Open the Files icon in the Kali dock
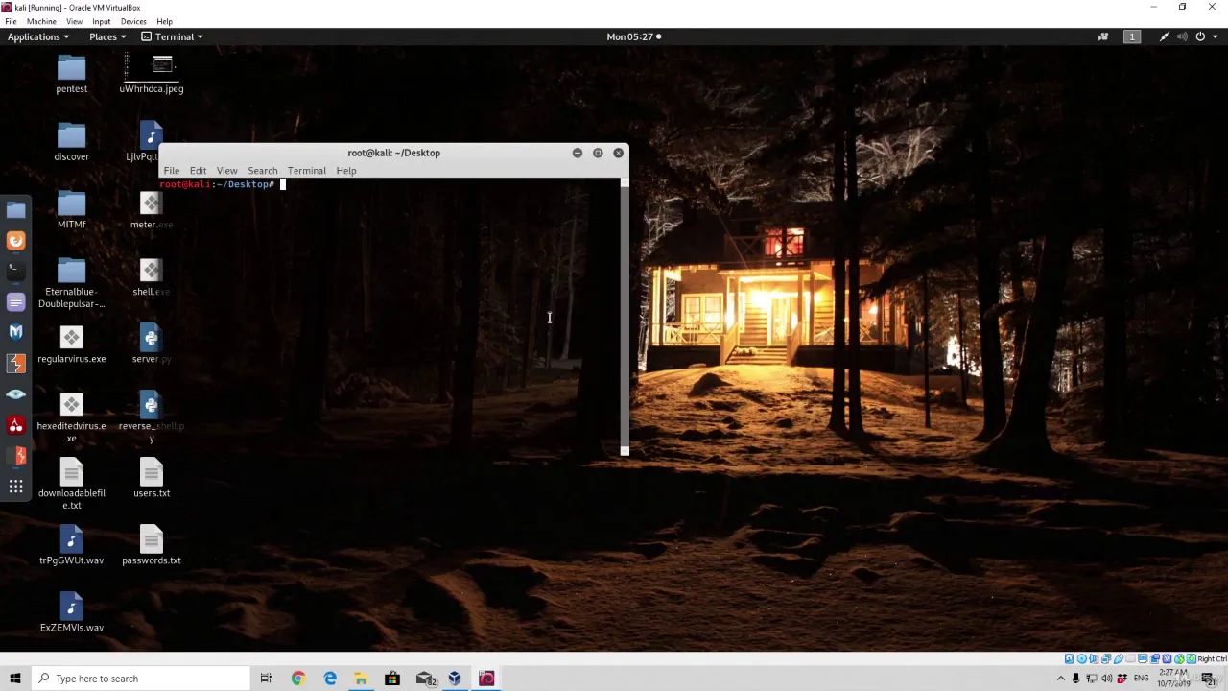The width and height of the screenshot is (1228, 691). (16, 209)
